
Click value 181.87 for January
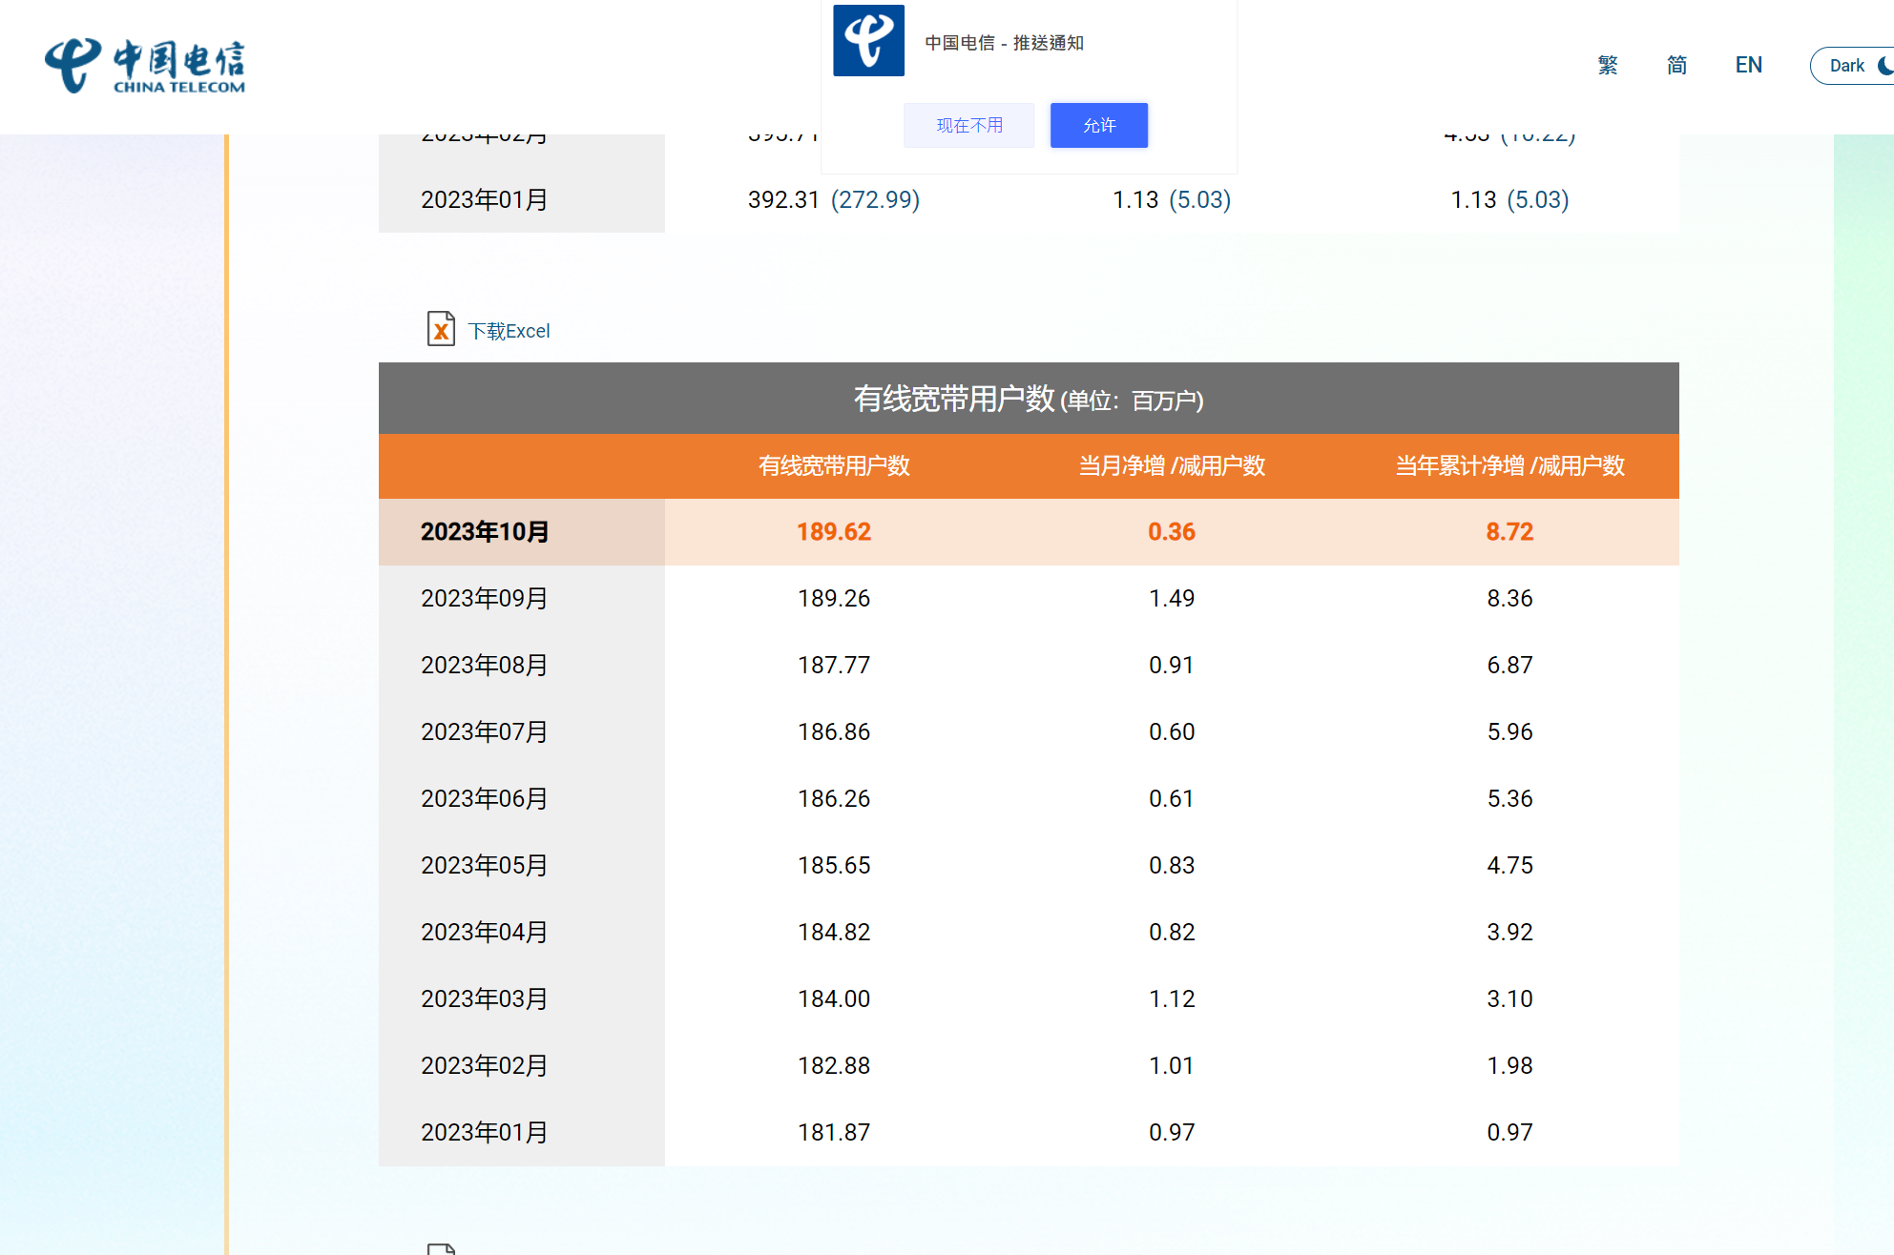pos(834,1133)
